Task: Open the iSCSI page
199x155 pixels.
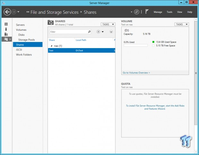Action: pos(19,50)
